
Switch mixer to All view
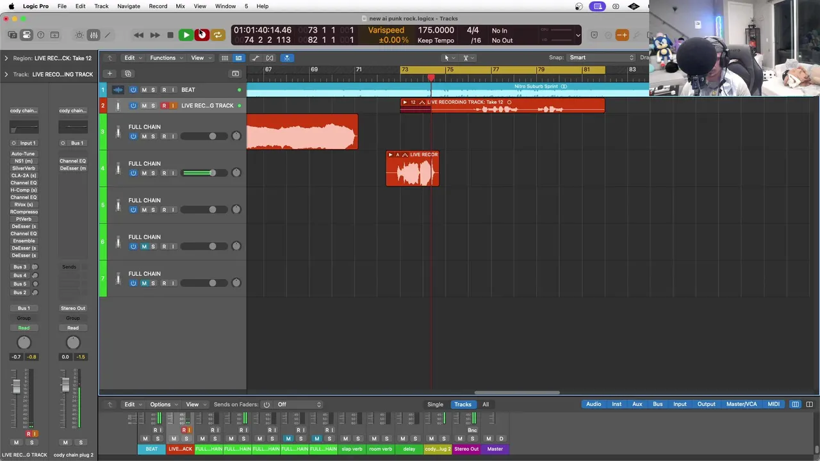pyautogui.click(x=485, y=404)
